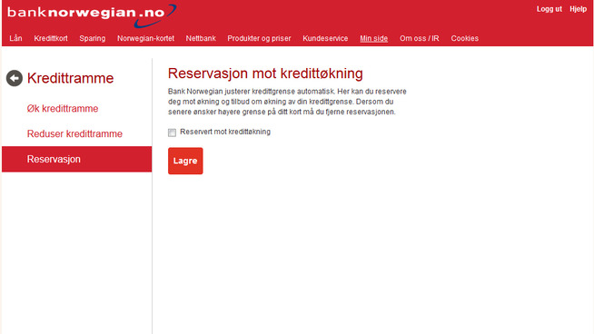Open the banknorwegian.no logo homepage

click(92, 15)
